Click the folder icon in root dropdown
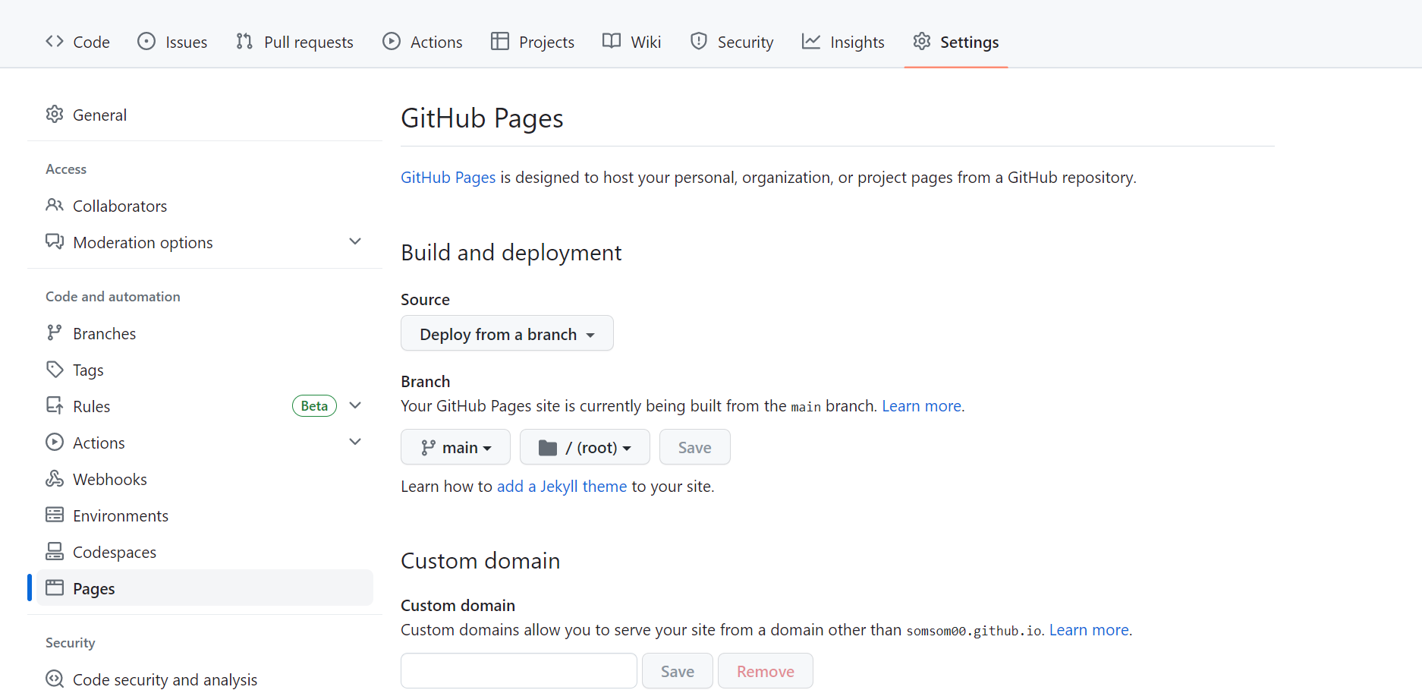Screen dimensions: 1422x690 [548, 448]
